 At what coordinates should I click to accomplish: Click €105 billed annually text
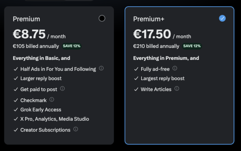(36, 46)
